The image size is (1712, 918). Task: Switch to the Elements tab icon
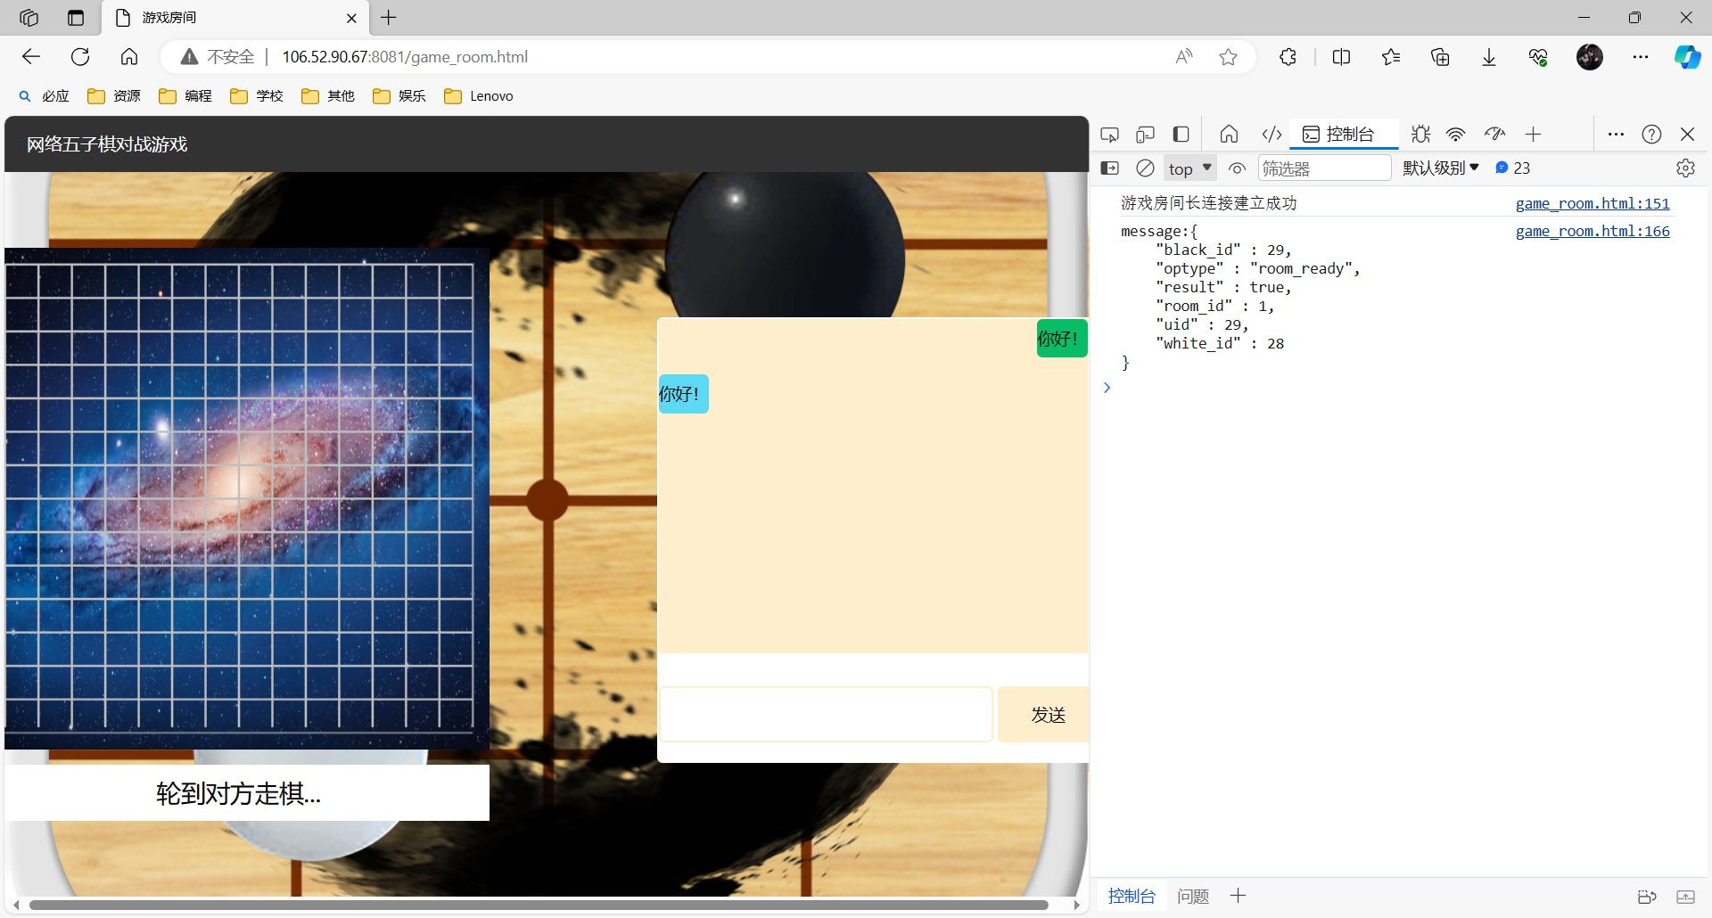(x=1272, y=135)
